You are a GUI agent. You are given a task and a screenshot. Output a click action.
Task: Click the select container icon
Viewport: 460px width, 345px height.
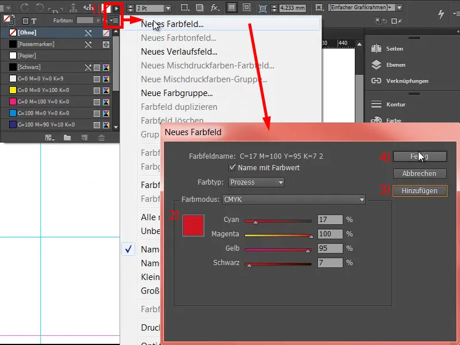coord(73,8)
